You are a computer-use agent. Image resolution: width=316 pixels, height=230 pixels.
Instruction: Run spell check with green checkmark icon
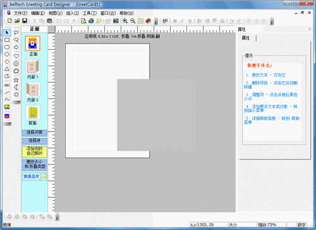(165, 21)
